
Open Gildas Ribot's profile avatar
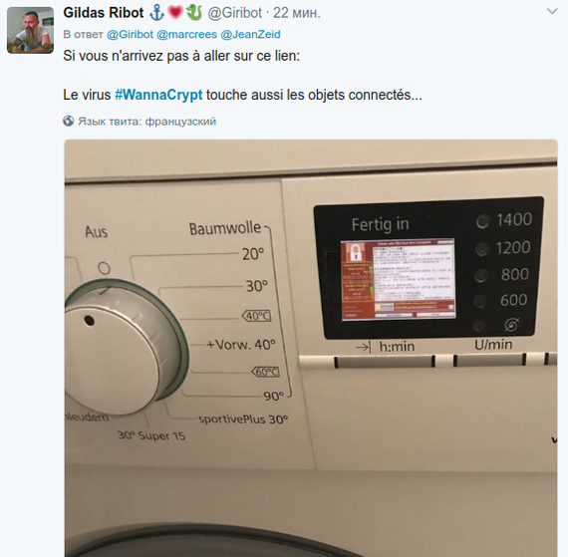click(x=31, y=30)
